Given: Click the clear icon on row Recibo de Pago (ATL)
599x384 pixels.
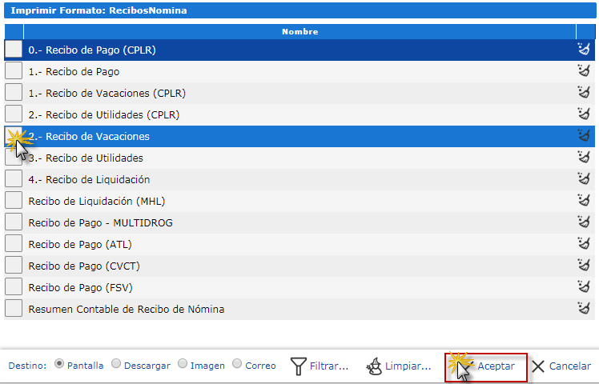Looking at the screenshot, I should (x=584, y=243).
